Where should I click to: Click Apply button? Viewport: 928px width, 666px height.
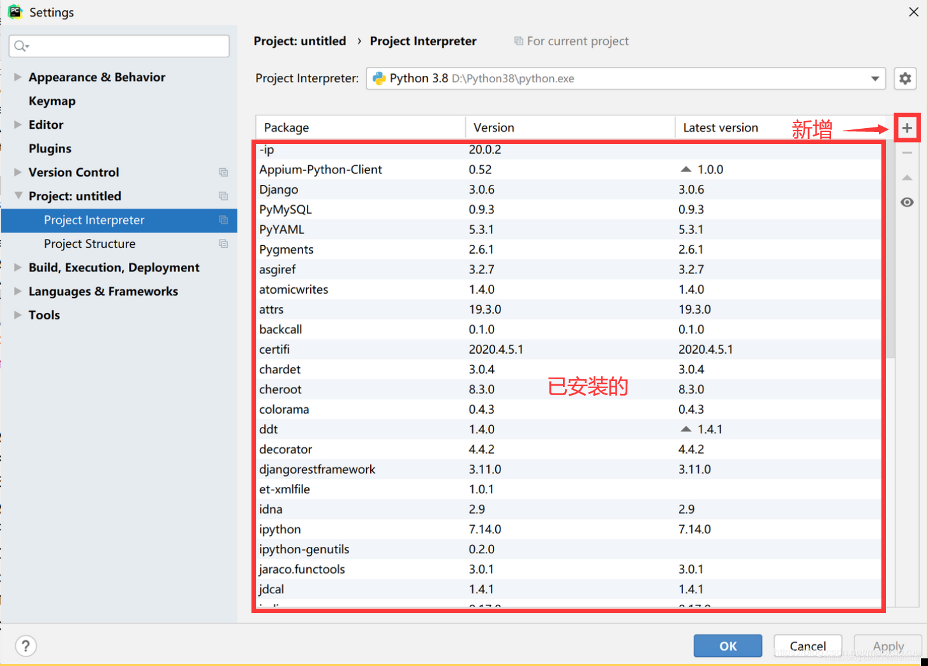(x=888, y=646)
